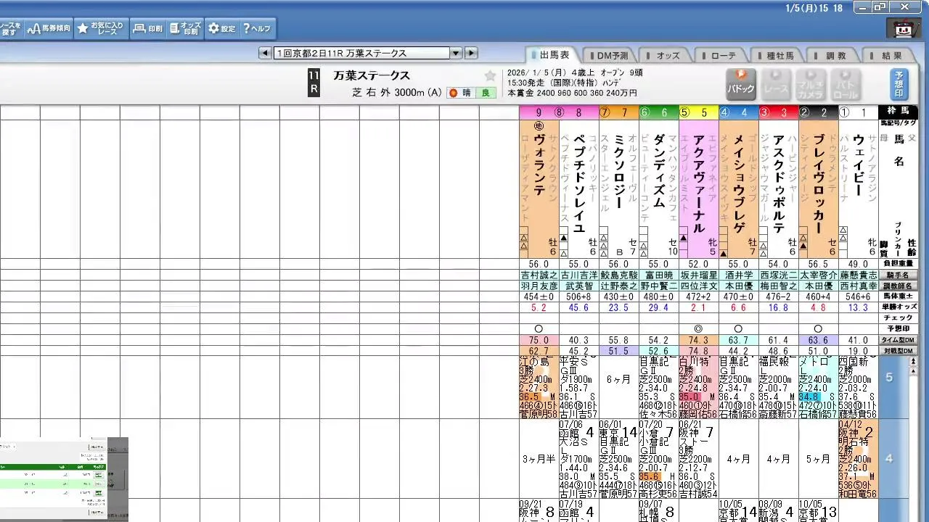The width and height of the screenshot is (929, 522).
Task: Toggle the favorite star for 万葉ステークス
Action: 491,76
